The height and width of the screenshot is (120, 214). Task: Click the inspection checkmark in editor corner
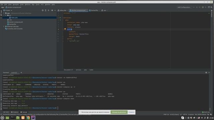209,13
